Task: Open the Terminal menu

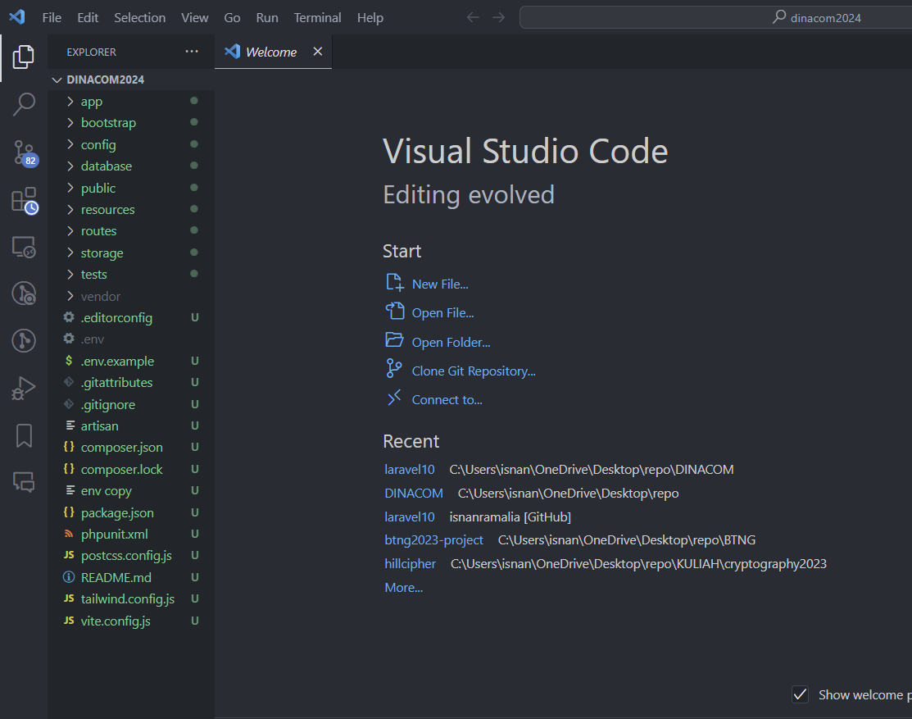Action: [317, 17]
